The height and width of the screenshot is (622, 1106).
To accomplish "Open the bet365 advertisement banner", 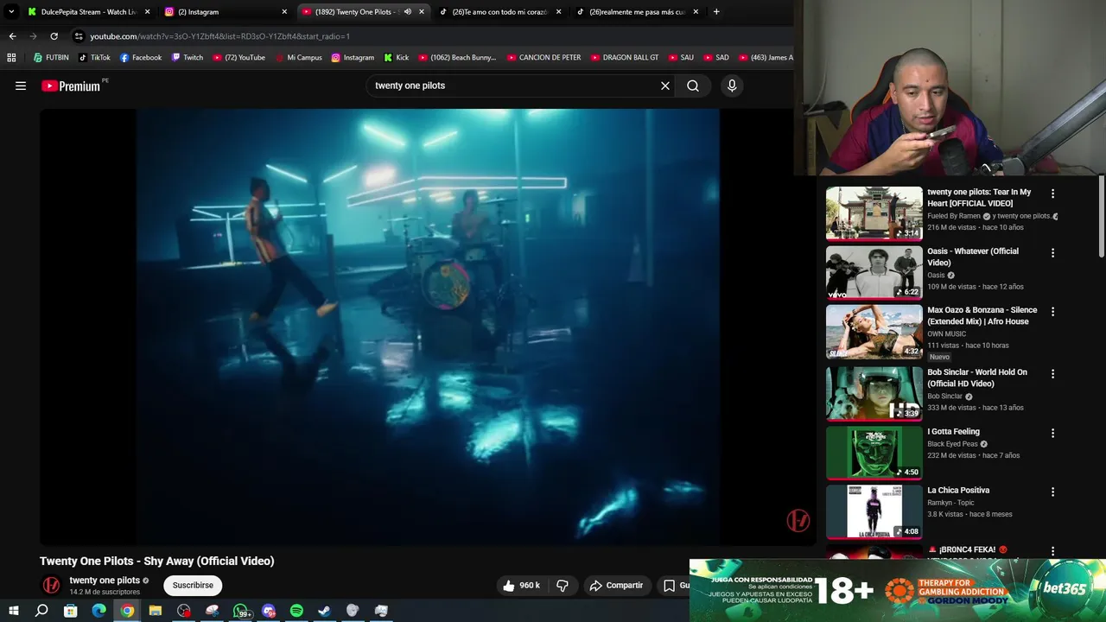I will point(898,590).
